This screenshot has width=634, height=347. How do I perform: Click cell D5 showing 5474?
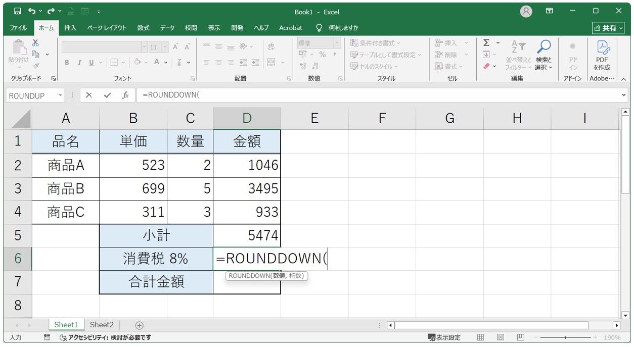point(247,236)
